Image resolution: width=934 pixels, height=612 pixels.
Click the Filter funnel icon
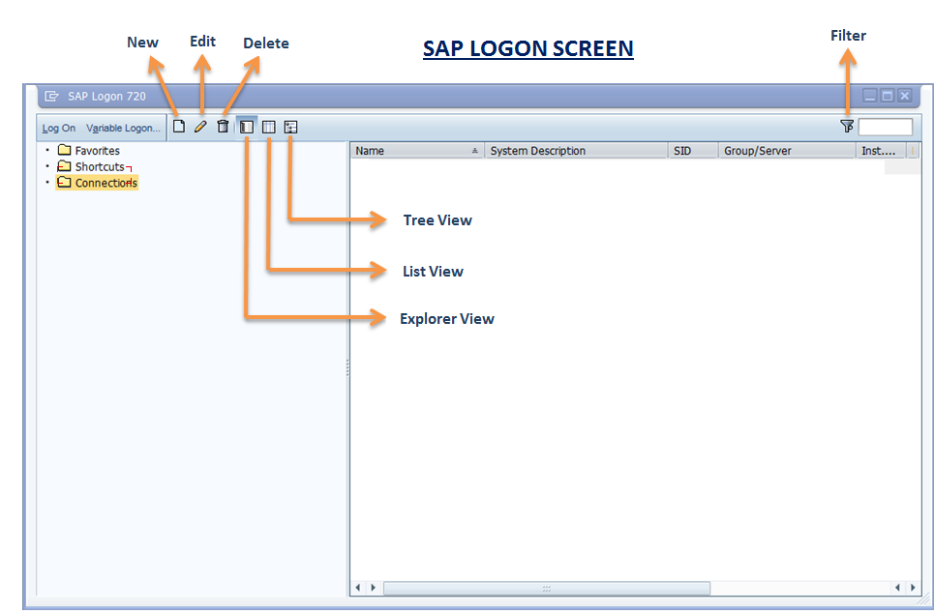pyautogui.click(x=847, y=126)
